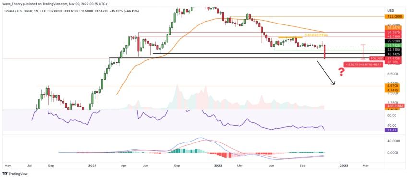Click the SOLUSD price tag label
The width and height of the screenshot is (408, 178).
tap(377, 59)
